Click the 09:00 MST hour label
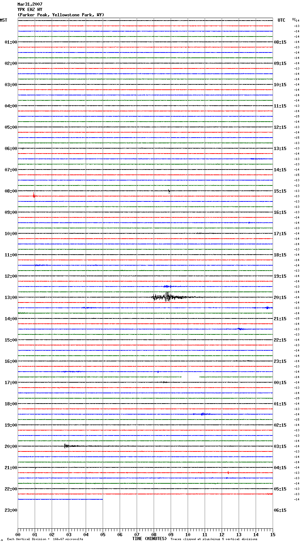 [11, 212]
